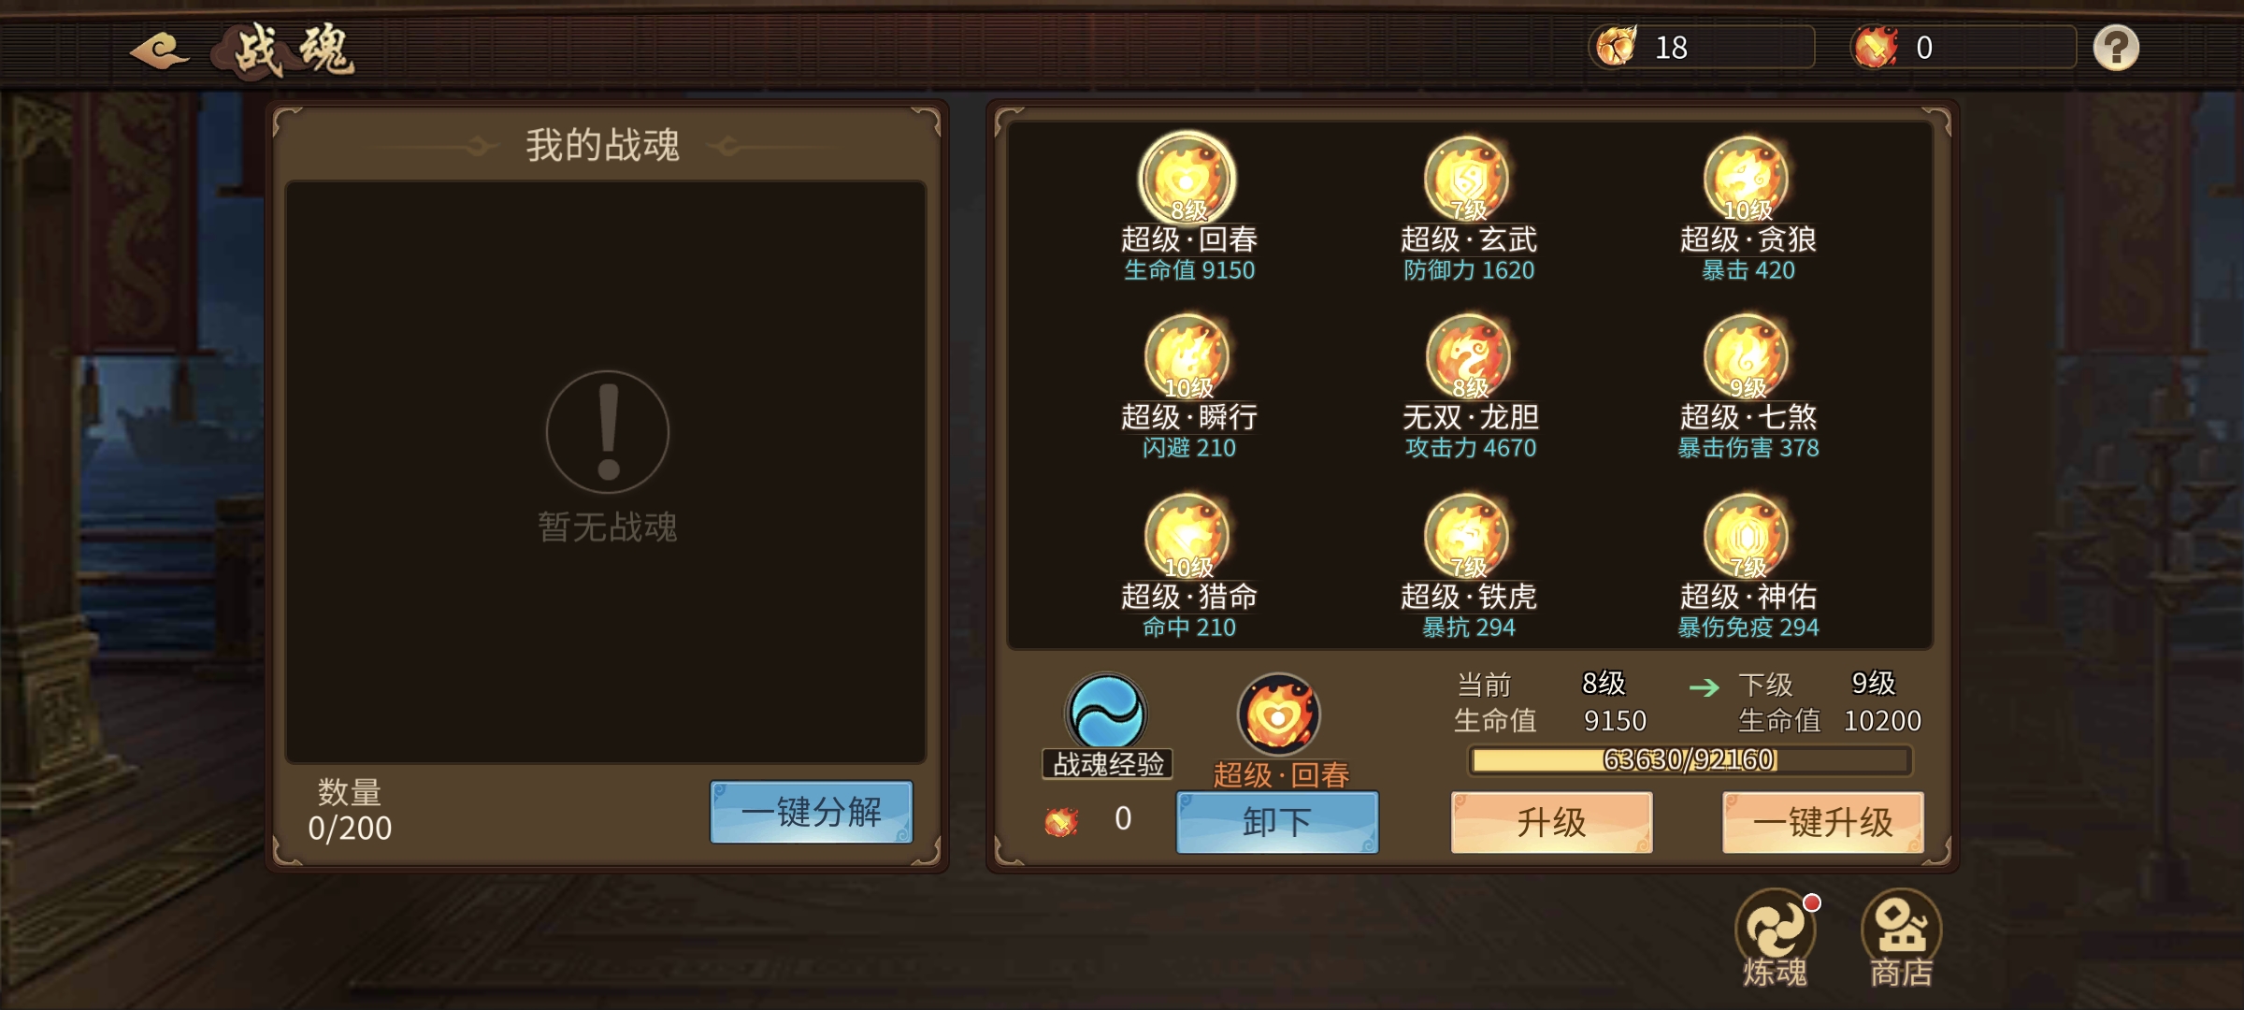Image resolution: width=2244 pixels, height=1010 pixels.
Task: Open the 炼魂 soul refining icon
Action: 1776,938
